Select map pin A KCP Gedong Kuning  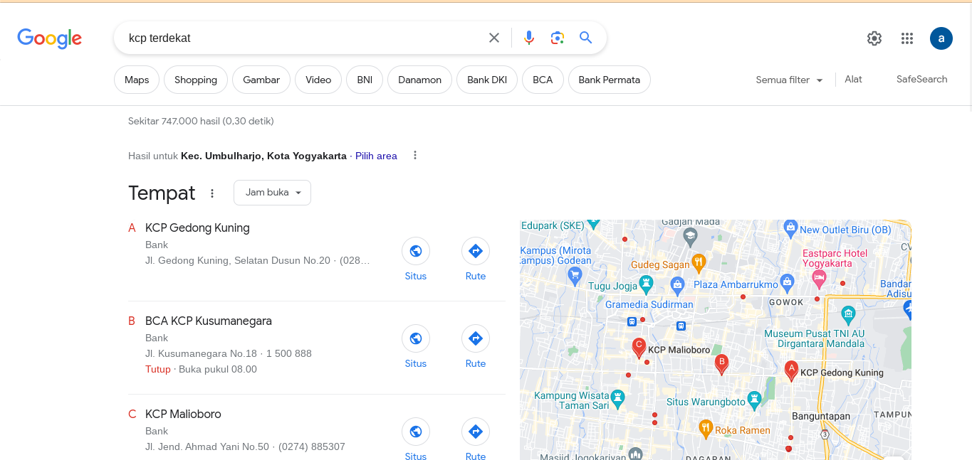[x=790, y=370]
